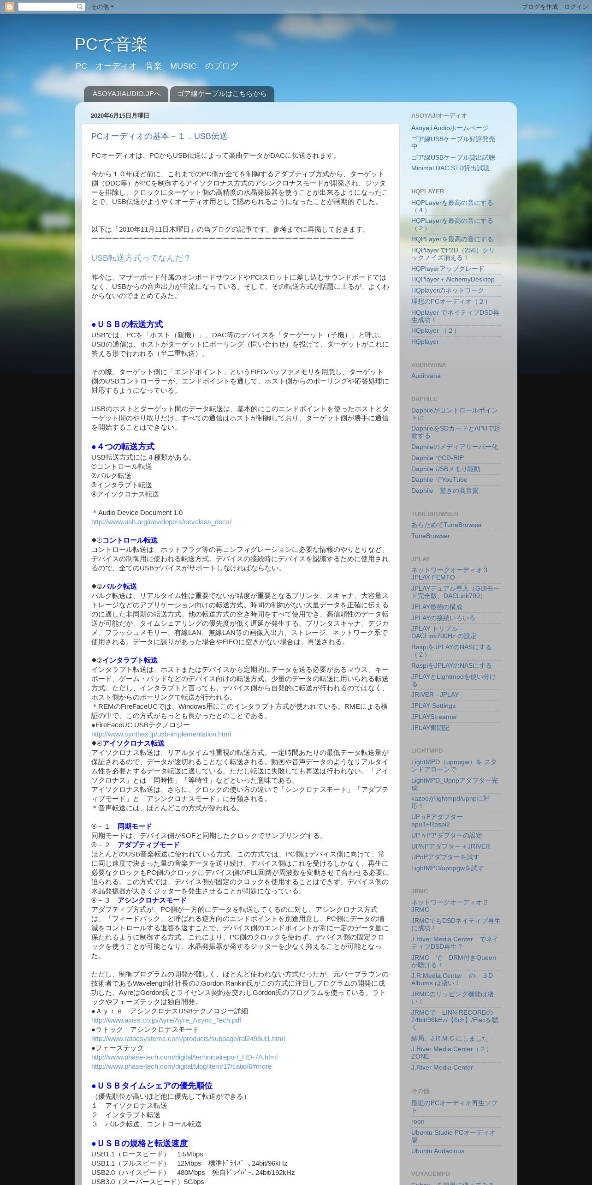Viewport: 592px width, 1185px height.
Task: Open Daphile 驚きの高音質 link
Action: (445, 491)
